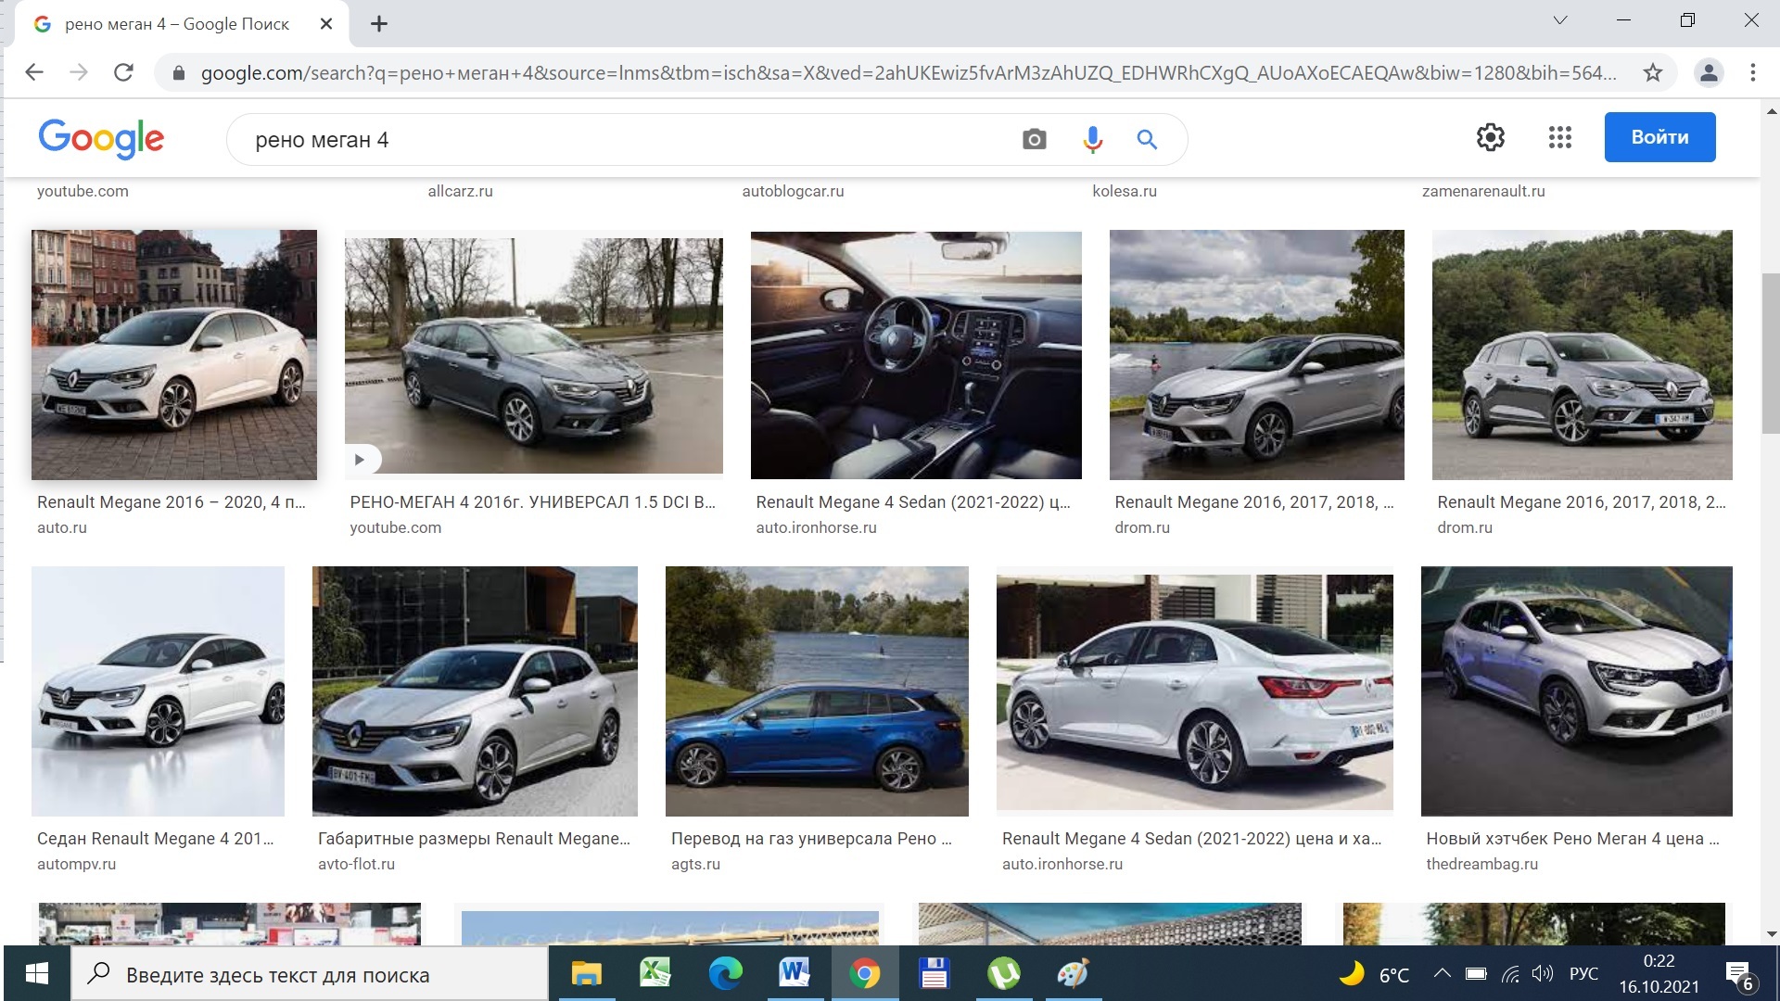
Task: Open silver hatchback image from avto-flot.ru
Action: (475, 691)
